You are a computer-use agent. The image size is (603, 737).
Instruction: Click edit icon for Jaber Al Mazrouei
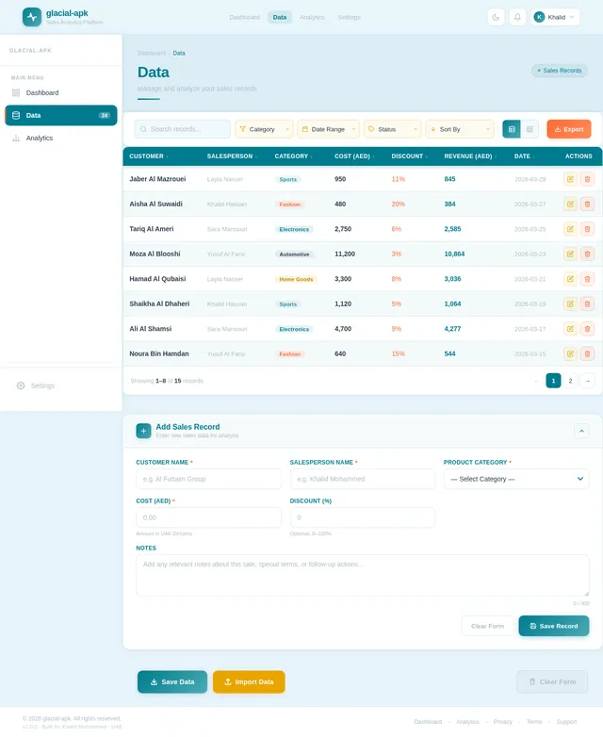(570, 179)
